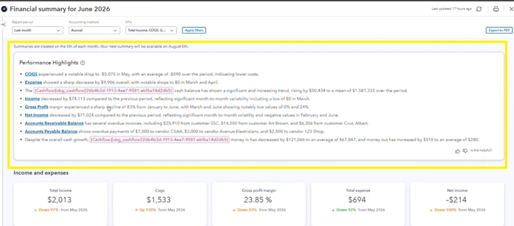
Task: Open the Expense link
Action: coord(33,83)
